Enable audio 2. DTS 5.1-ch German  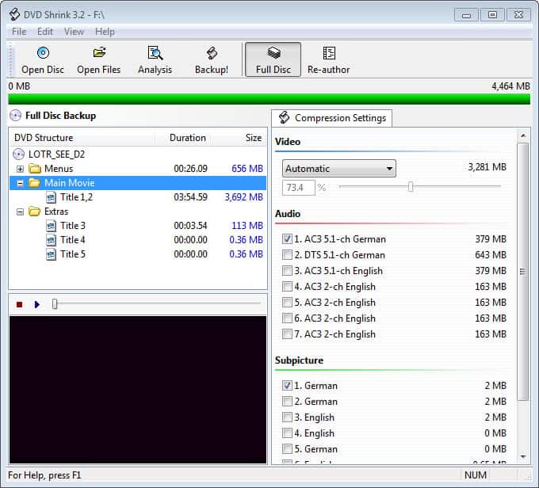[287, 254]
